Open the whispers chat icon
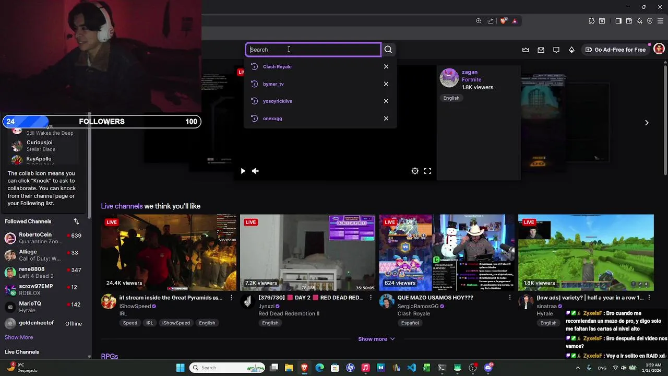The height and width of the screenshot is (376, 668). point(556,50)
